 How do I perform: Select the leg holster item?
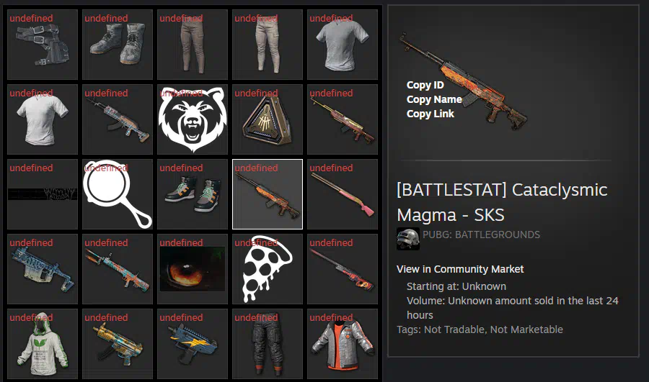pos(43,45)
